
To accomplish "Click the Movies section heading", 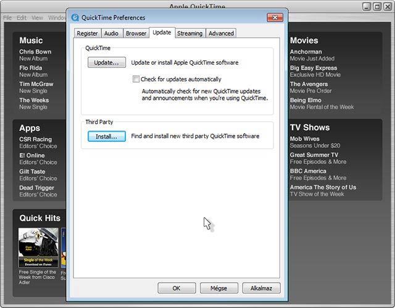I will pos(304,40).
